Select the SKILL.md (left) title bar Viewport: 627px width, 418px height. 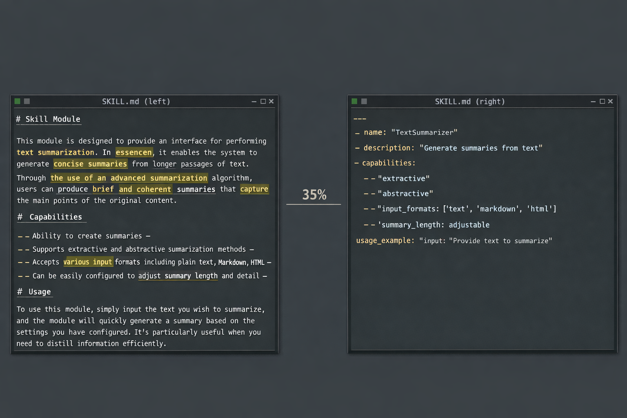click(x=136, y=102)
